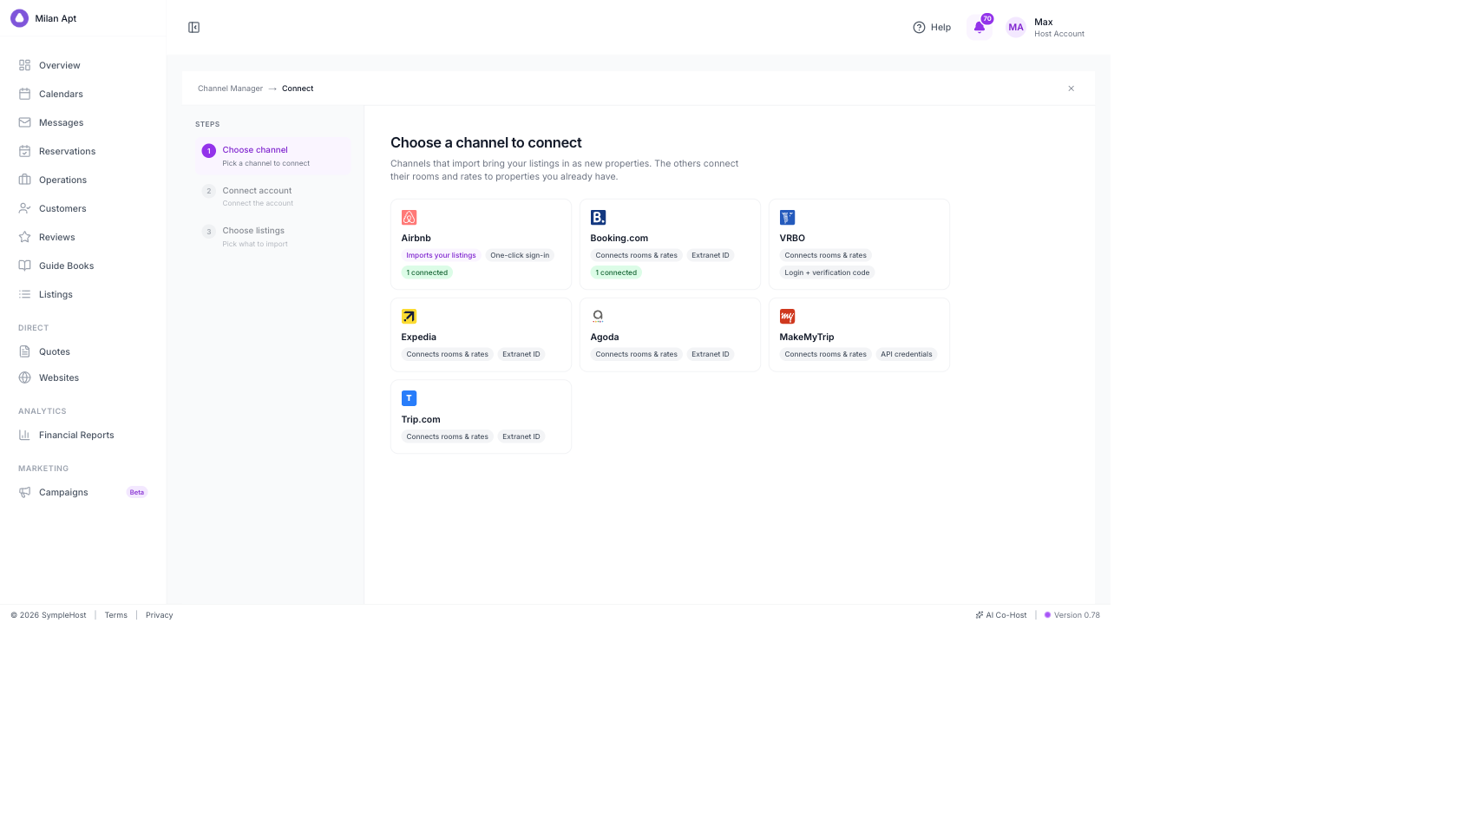
Task: Click the Calendars icon in sidebar
Action: click(x=24, y=94)
